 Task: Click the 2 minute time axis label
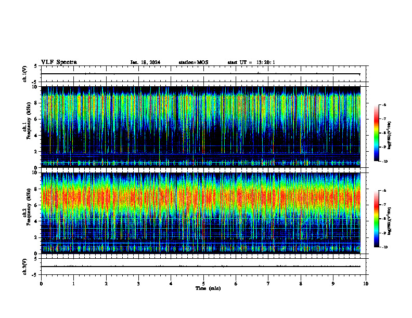pyautogui.click(x=106, y=284)
